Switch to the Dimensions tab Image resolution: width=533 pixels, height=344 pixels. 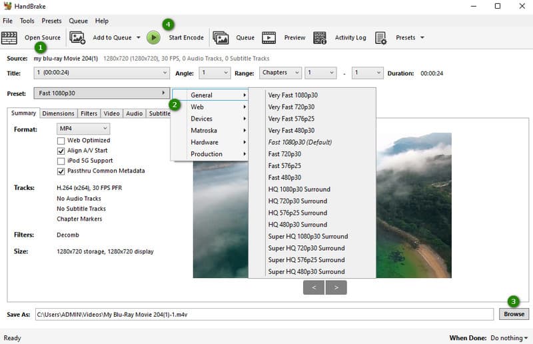pos(58,113)
